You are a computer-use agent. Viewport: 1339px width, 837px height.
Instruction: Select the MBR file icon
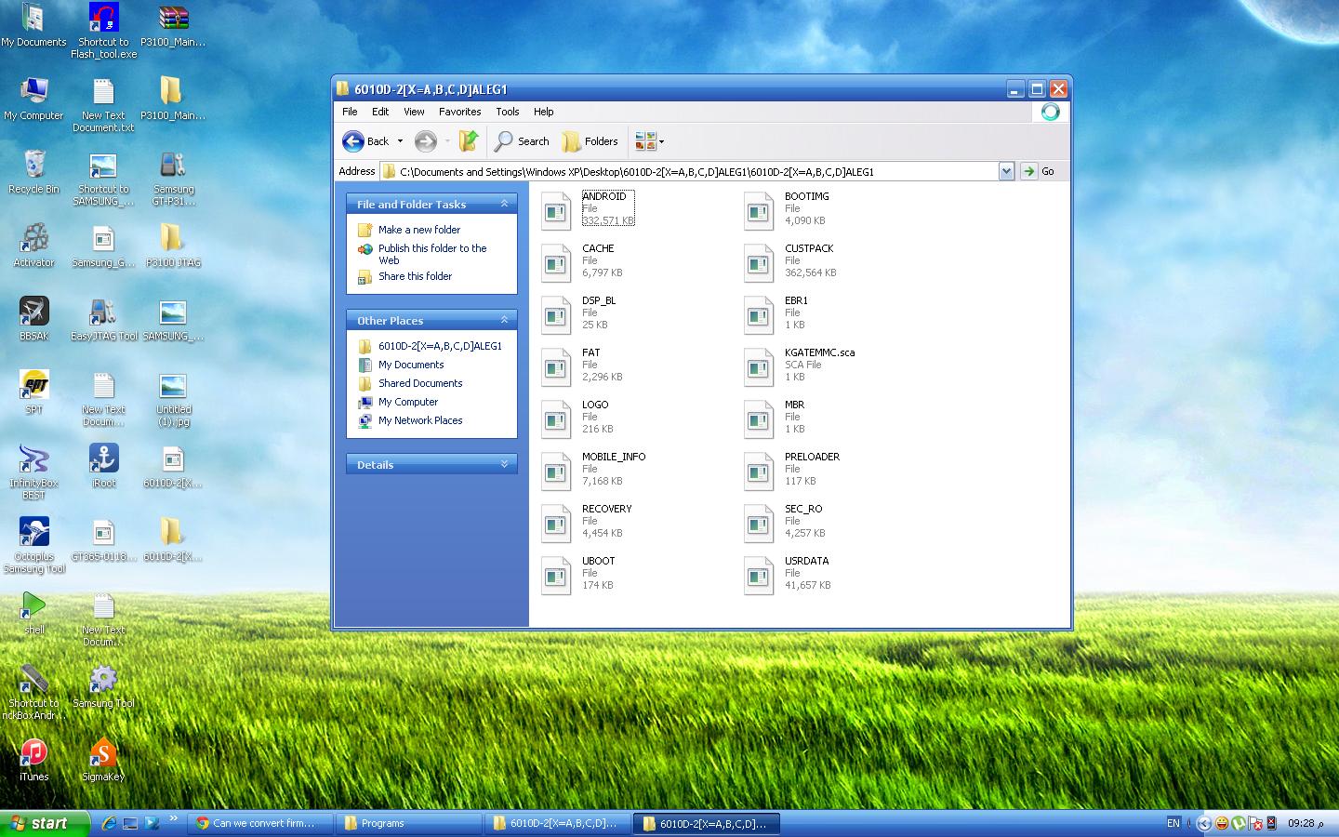(x=759, y=419)
